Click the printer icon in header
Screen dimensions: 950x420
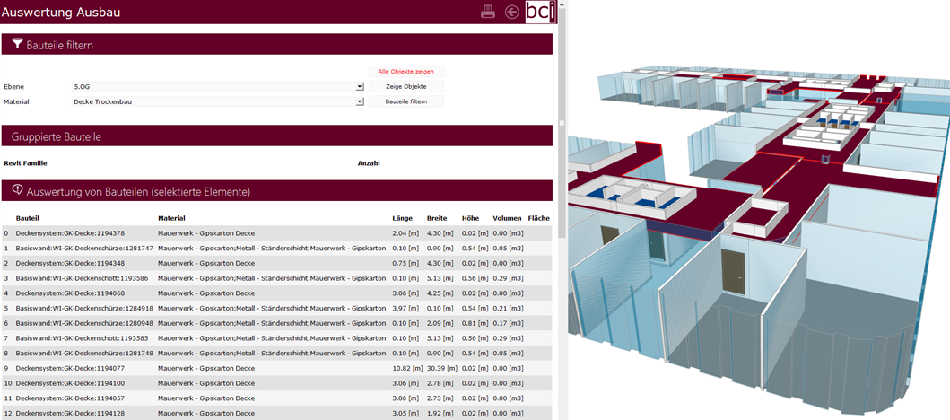(x=488, y=12)
